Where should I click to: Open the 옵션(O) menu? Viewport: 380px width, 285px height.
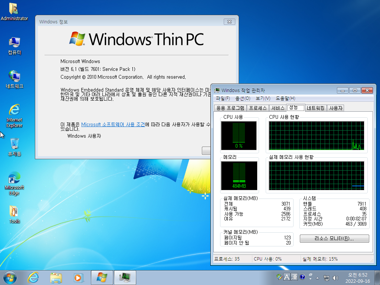[x=243, y=98]
